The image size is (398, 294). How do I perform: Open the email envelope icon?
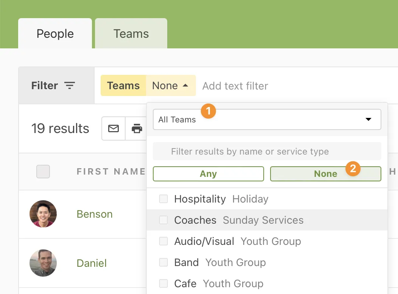113,128
